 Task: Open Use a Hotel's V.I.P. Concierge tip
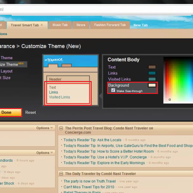tap(105, 157)
